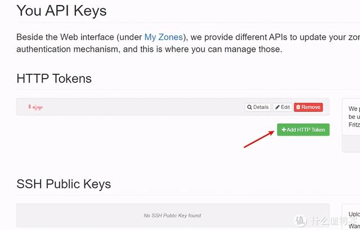Edit the existing HTTP token
The height and width of the screenshot is (230, 360).
282,107
